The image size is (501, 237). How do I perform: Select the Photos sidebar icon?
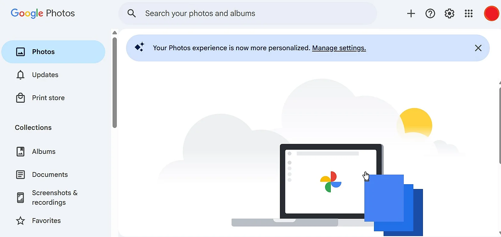[x=20, y=52]
